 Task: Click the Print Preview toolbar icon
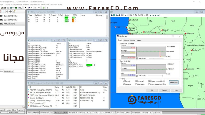click(8, 8)
